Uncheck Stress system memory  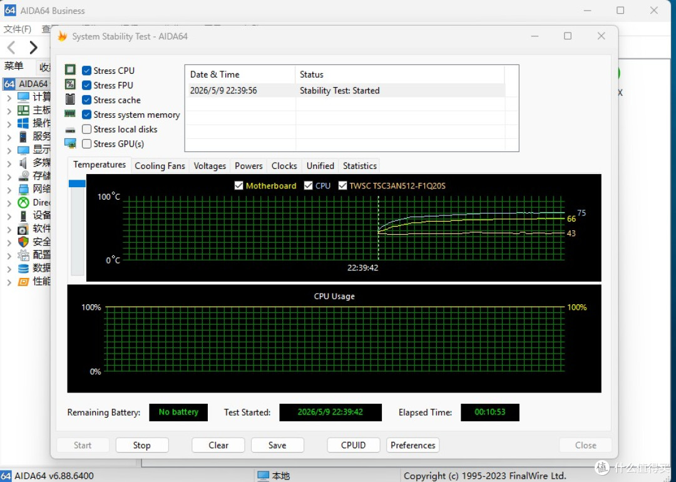point(86,115)
